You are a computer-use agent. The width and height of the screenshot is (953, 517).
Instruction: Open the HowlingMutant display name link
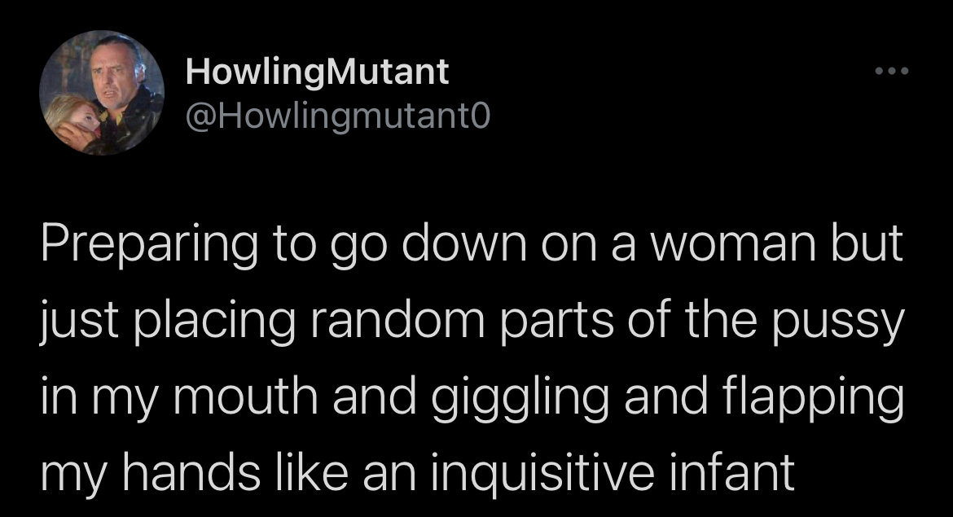point(318,72)
